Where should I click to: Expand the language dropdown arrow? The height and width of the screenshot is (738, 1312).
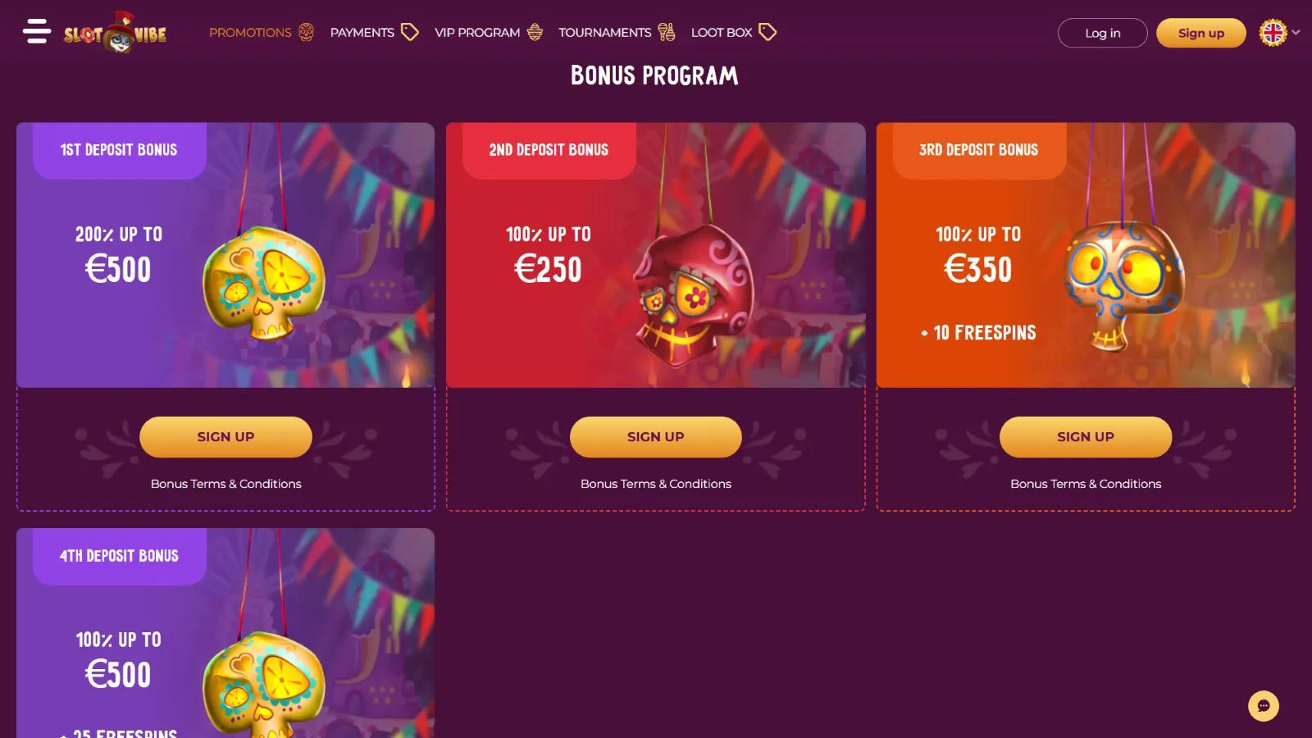click(x=1296, y=33)
